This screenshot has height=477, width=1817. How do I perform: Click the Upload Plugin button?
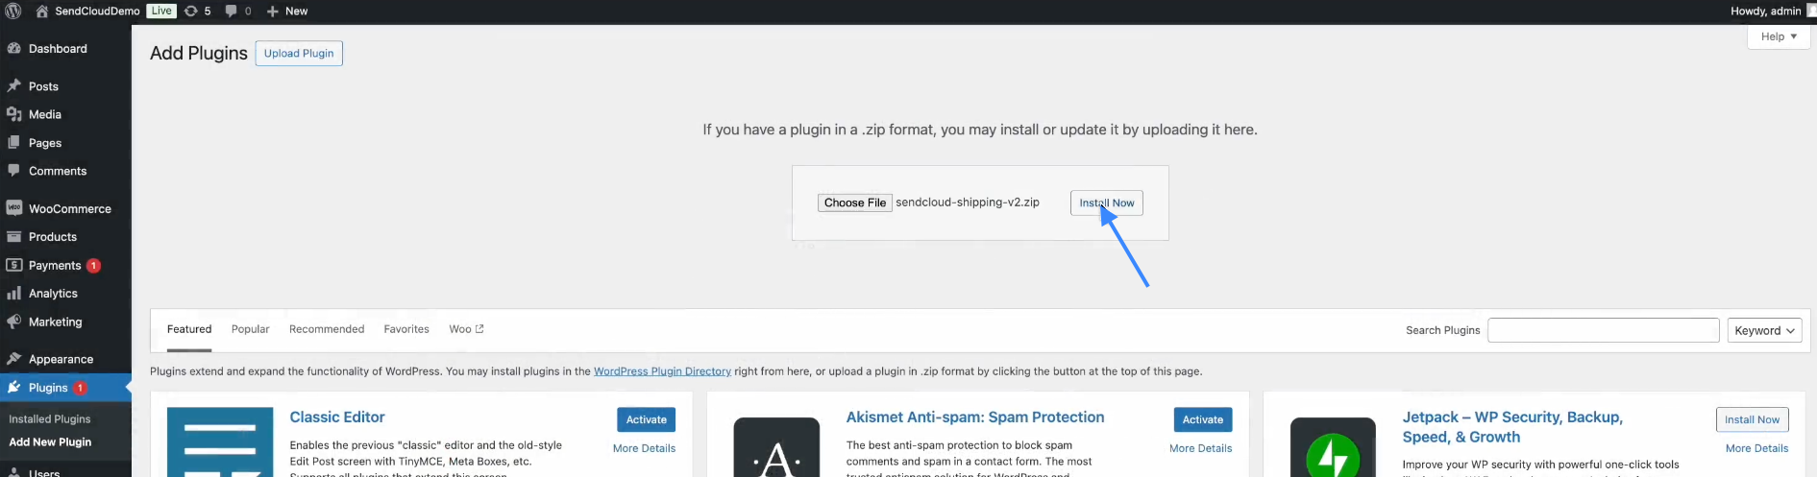click(299, 54)
